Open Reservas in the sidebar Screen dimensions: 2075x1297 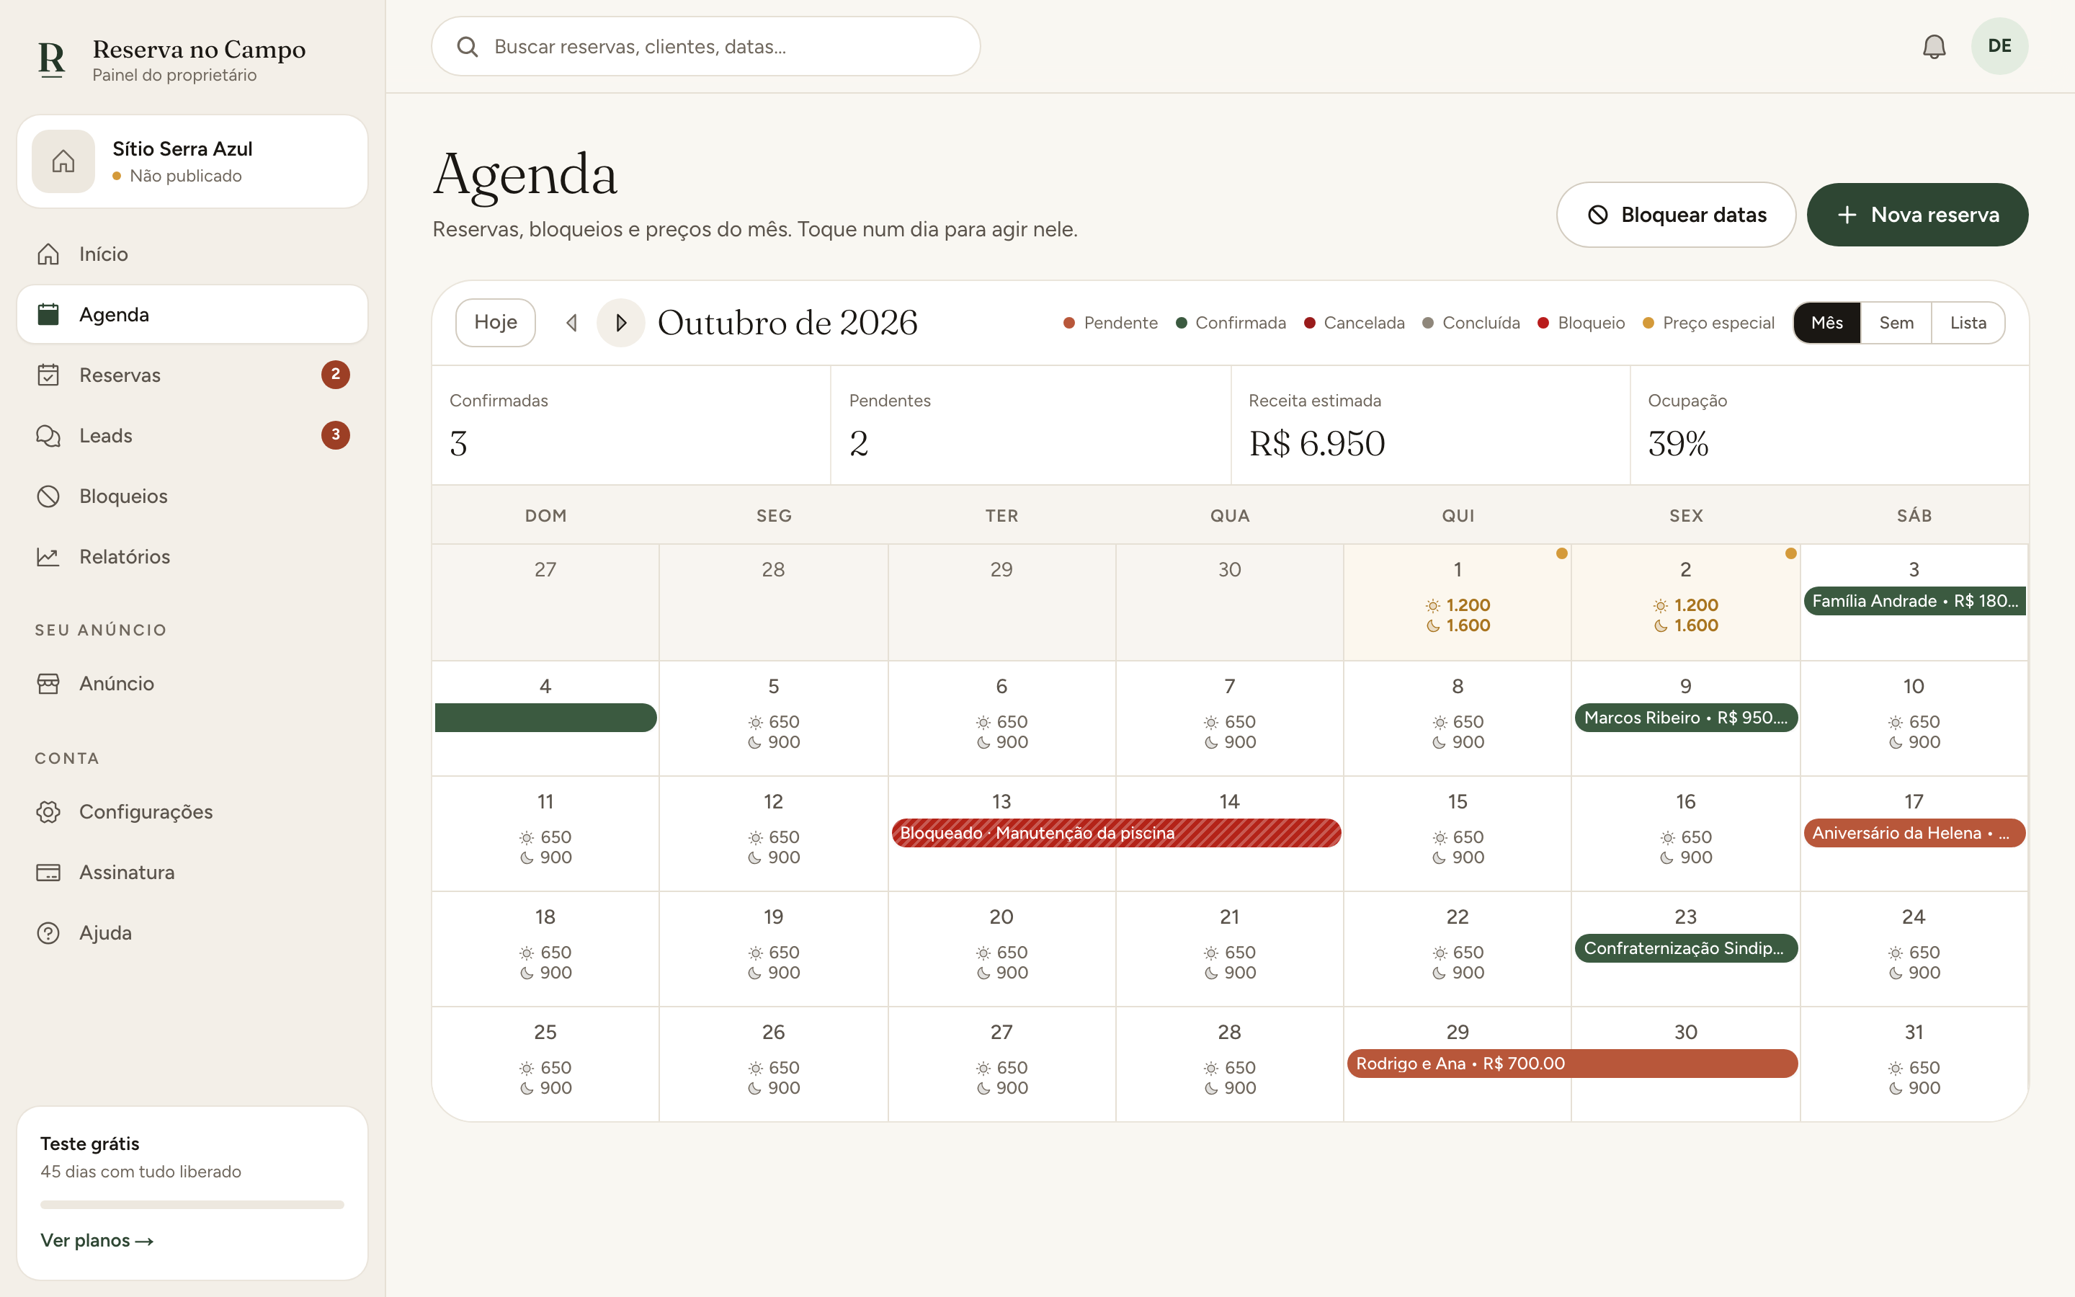pos(192,375)
